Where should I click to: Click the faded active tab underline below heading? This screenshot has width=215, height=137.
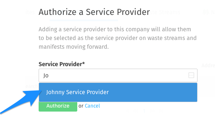pos(84,20)
